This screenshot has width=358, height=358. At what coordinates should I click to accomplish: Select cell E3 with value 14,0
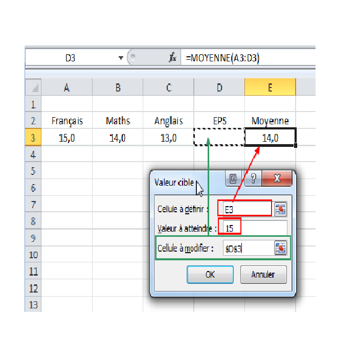coord(270,138)
